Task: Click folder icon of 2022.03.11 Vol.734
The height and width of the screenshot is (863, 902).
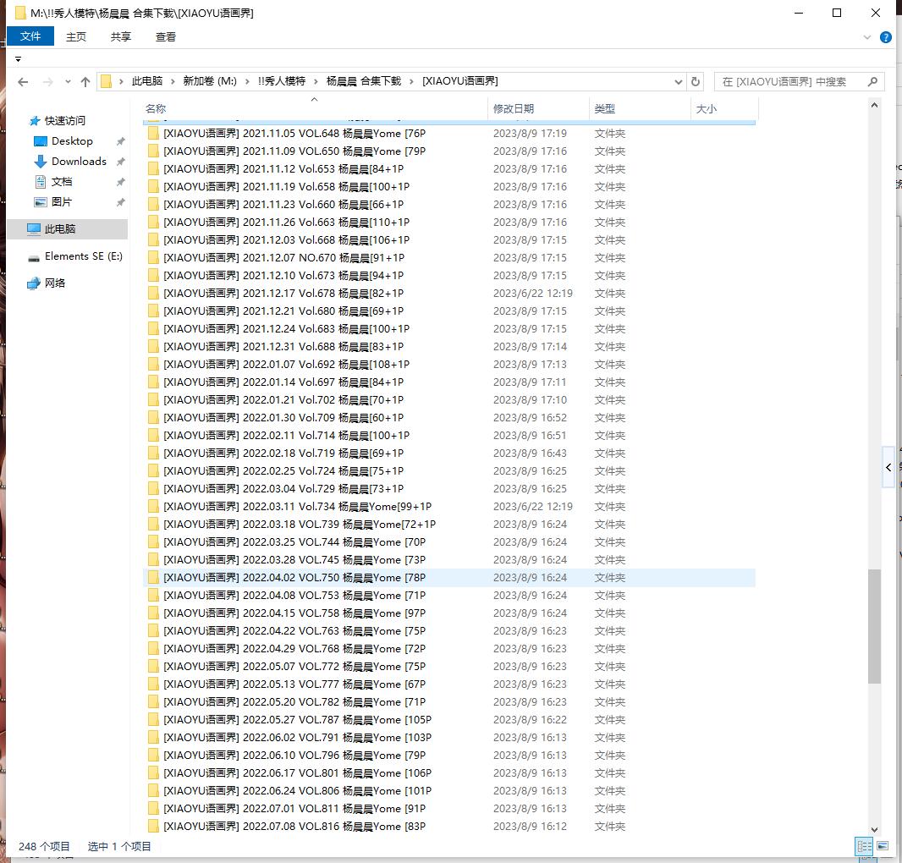Action: pos(154,507)
